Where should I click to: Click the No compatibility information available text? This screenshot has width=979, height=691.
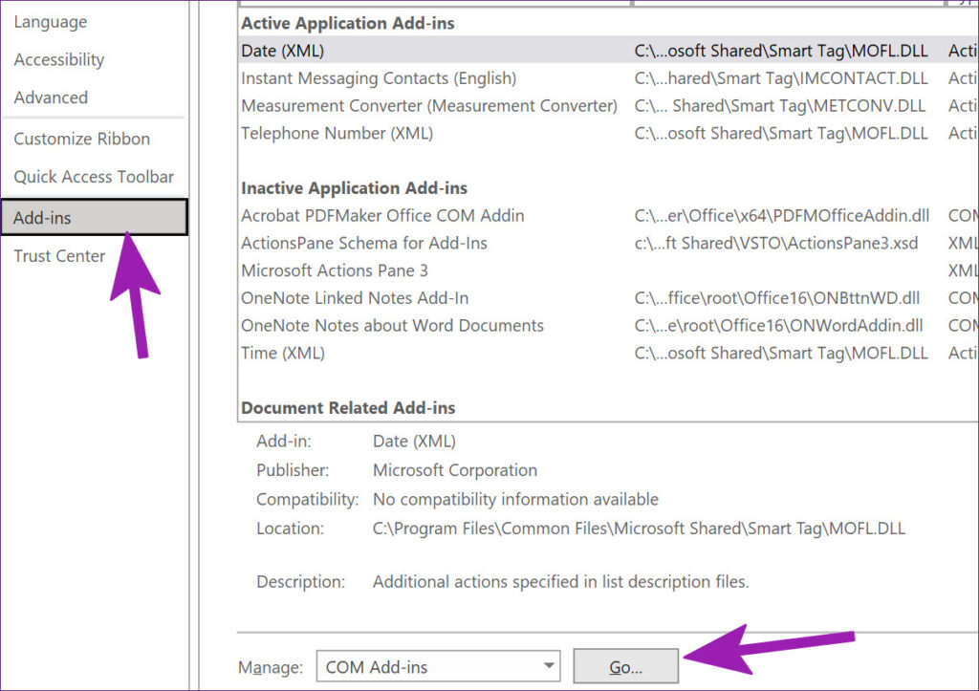515,499
